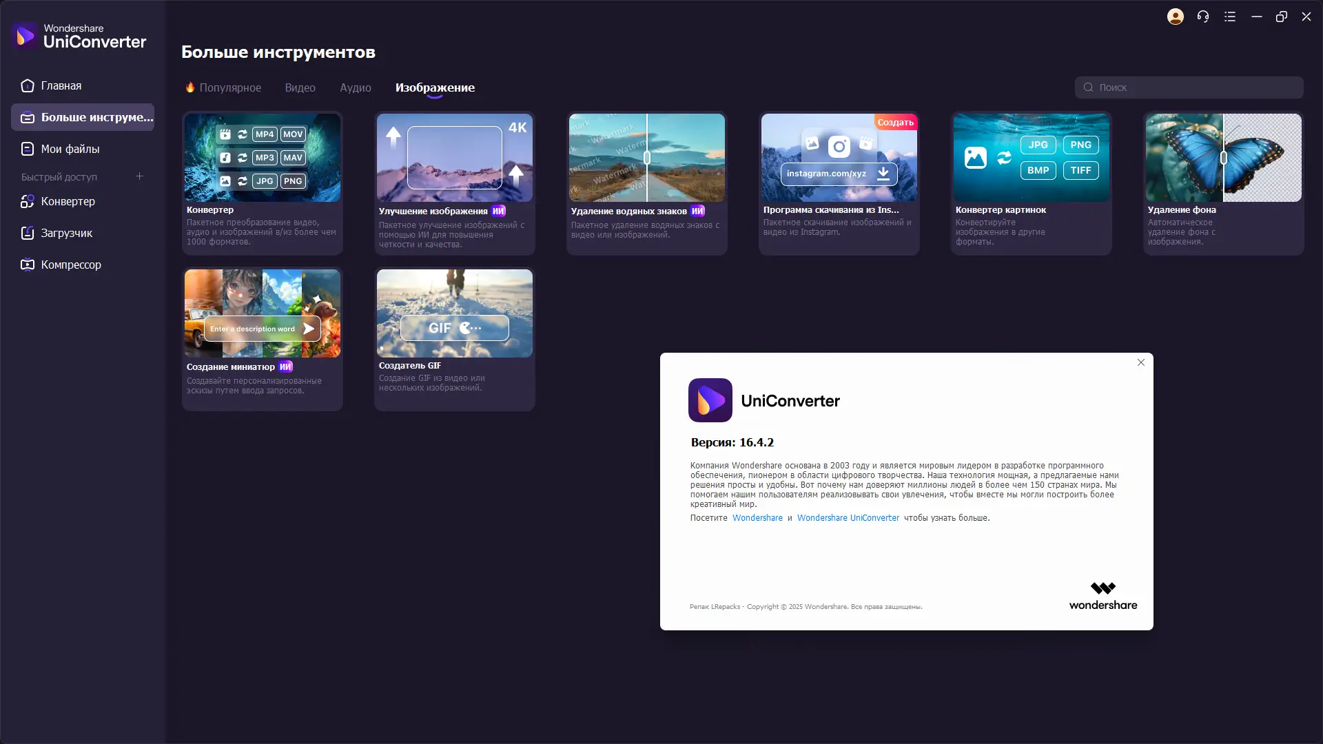
Task: Open Мои файлы in sidebar
Action: (x=70, y=149)
